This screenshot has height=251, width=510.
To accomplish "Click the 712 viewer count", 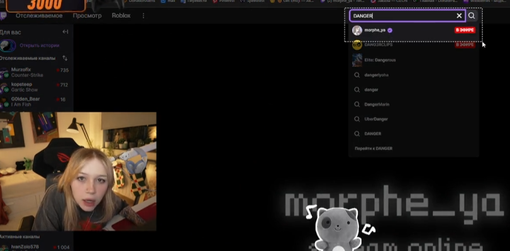I will tap(64, 85).
